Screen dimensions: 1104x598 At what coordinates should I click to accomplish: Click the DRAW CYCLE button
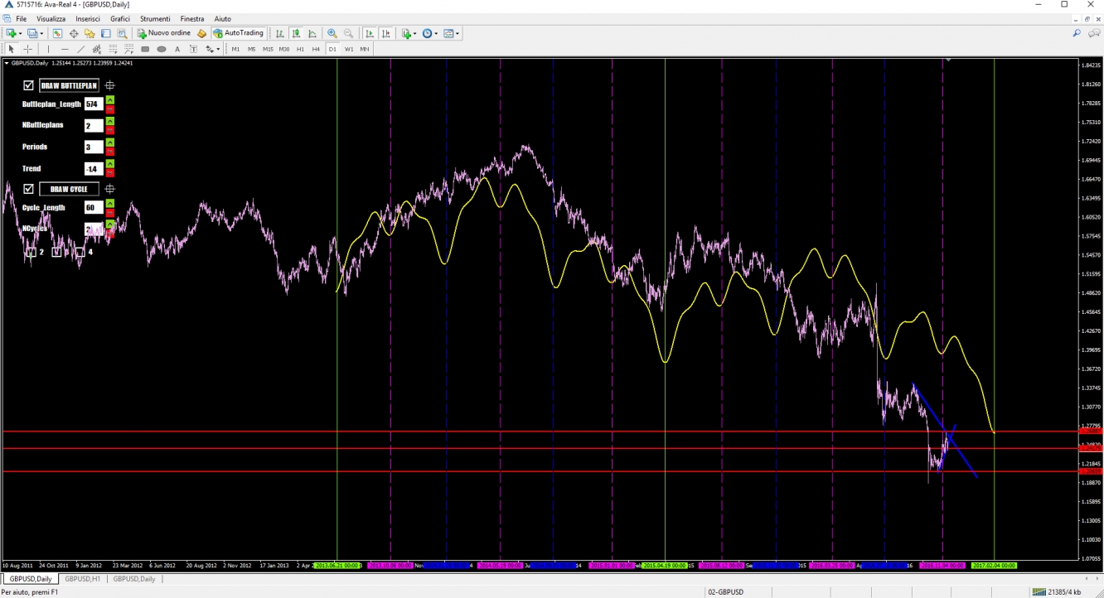(69, 189)
